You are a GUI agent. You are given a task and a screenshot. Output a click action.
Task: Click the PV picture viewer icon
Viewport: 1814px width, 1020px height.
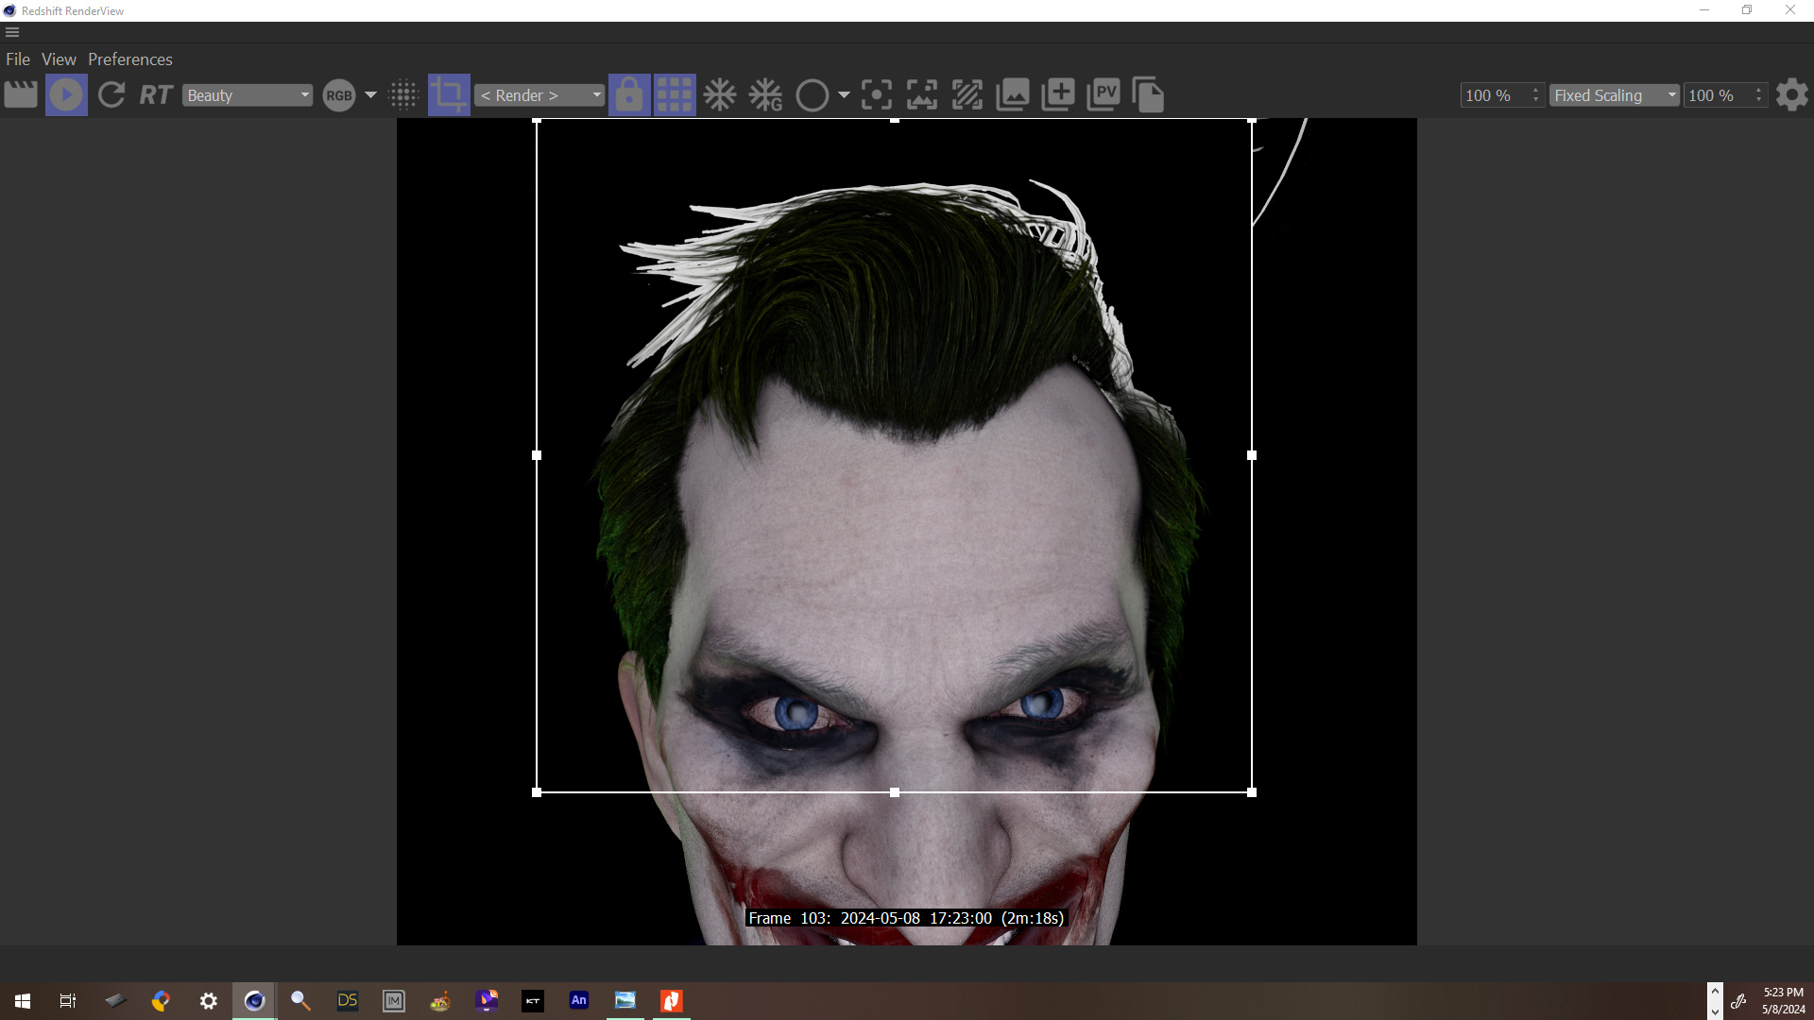click(x=1104, y=95)
